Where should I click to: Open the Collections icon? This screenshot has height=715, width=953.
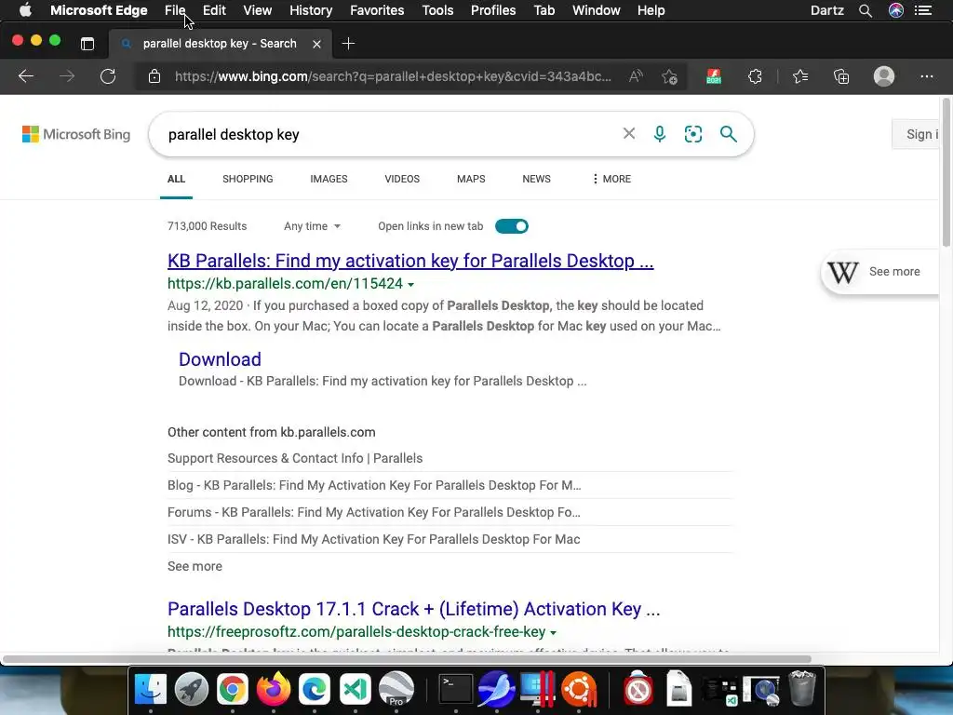point(841,76)
